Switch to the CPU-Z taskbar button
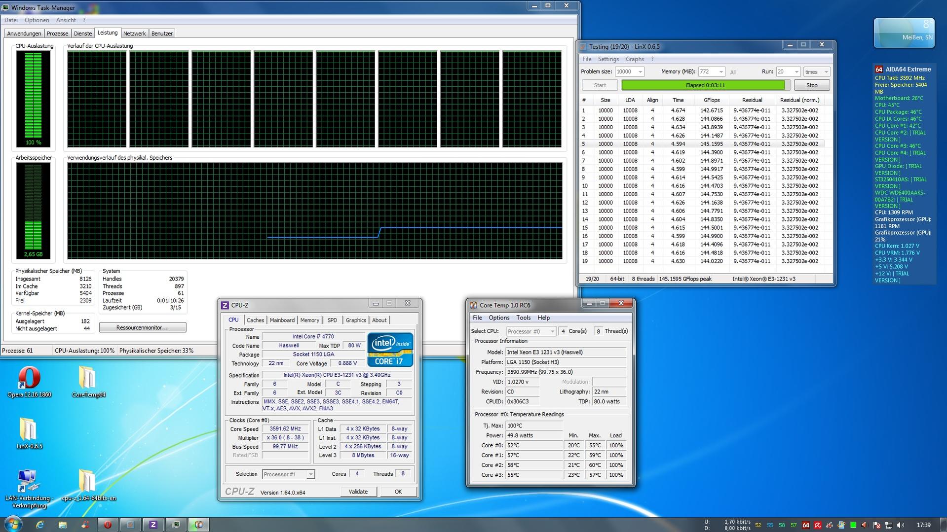 (x=153, y=525)
